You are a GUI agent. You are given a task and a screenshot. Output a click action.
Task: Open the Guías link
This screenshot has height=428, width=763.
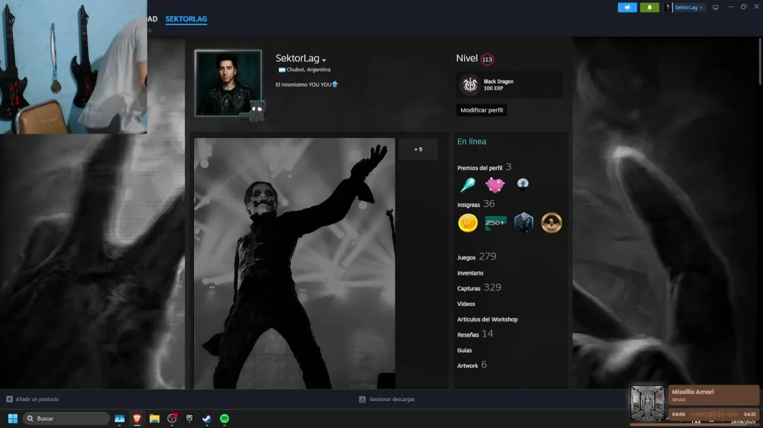(464, 350)
